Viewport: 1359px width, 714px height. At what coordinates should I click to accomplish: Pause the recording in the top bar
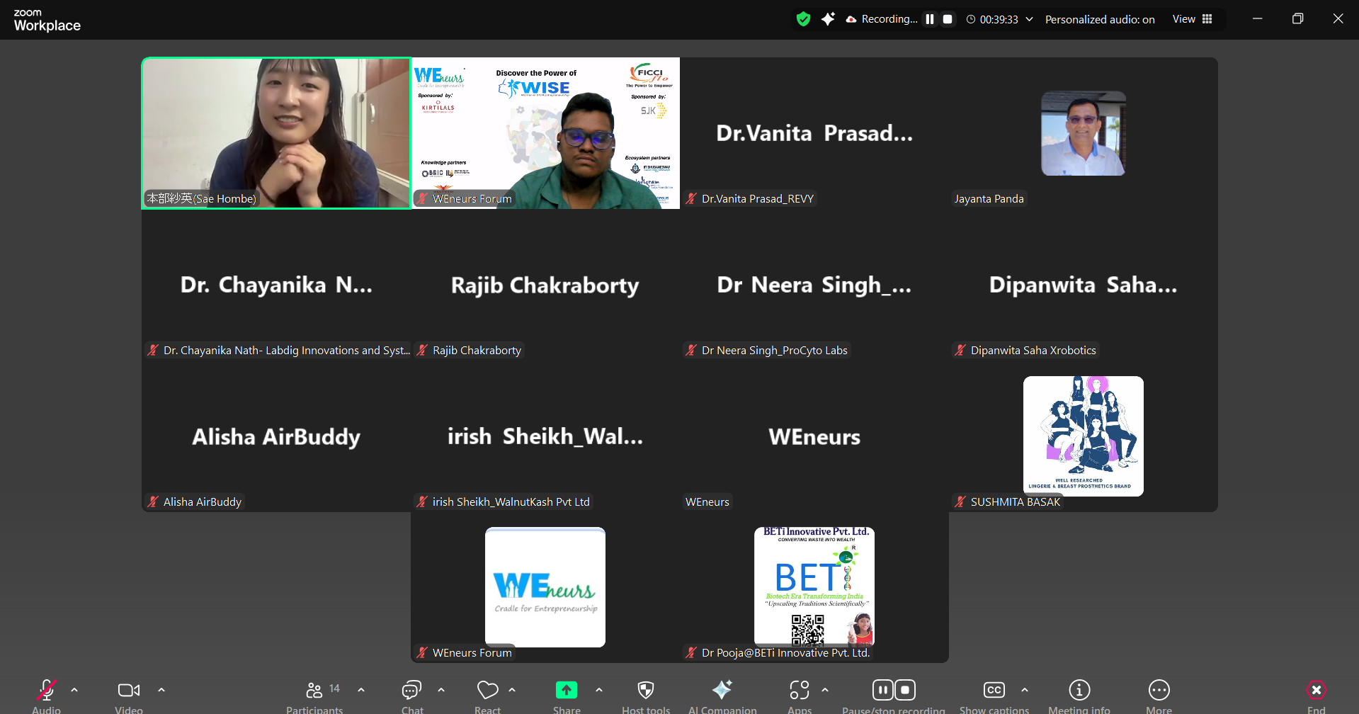point(930,19)
